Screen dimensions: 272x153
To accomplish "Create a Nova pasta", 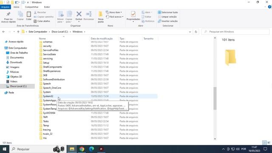I will 101,17.
